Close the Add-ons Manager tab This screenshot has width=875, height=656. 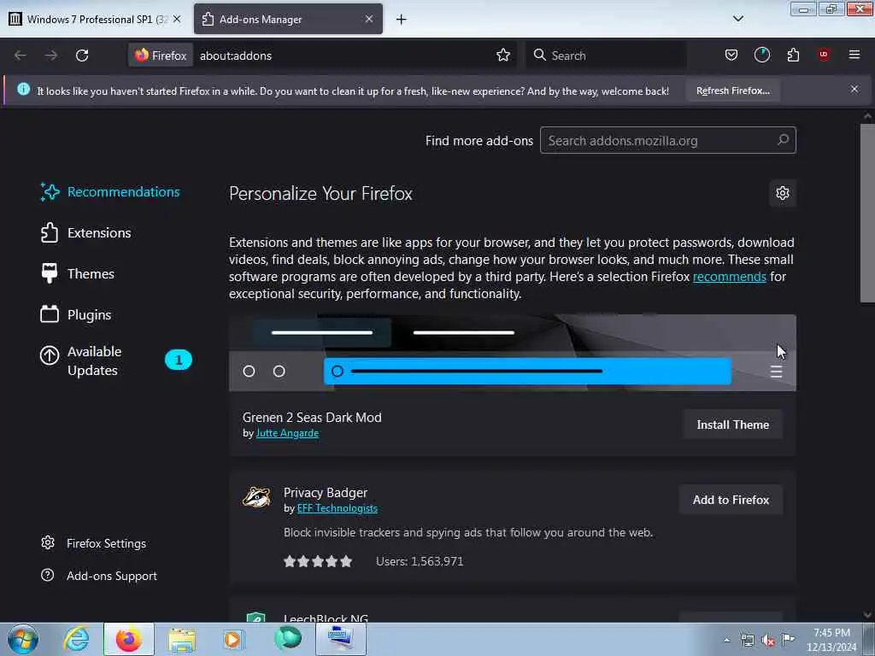[369, 19]
